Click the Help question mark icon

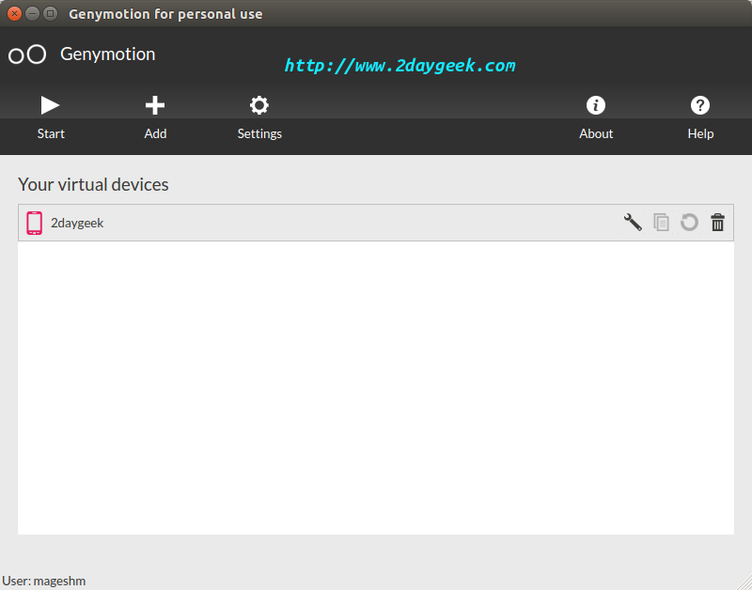coord(700,105)
